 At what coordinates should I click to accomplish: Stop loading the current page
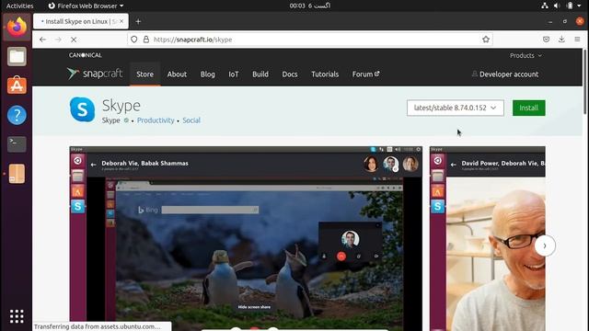[74, 40]
